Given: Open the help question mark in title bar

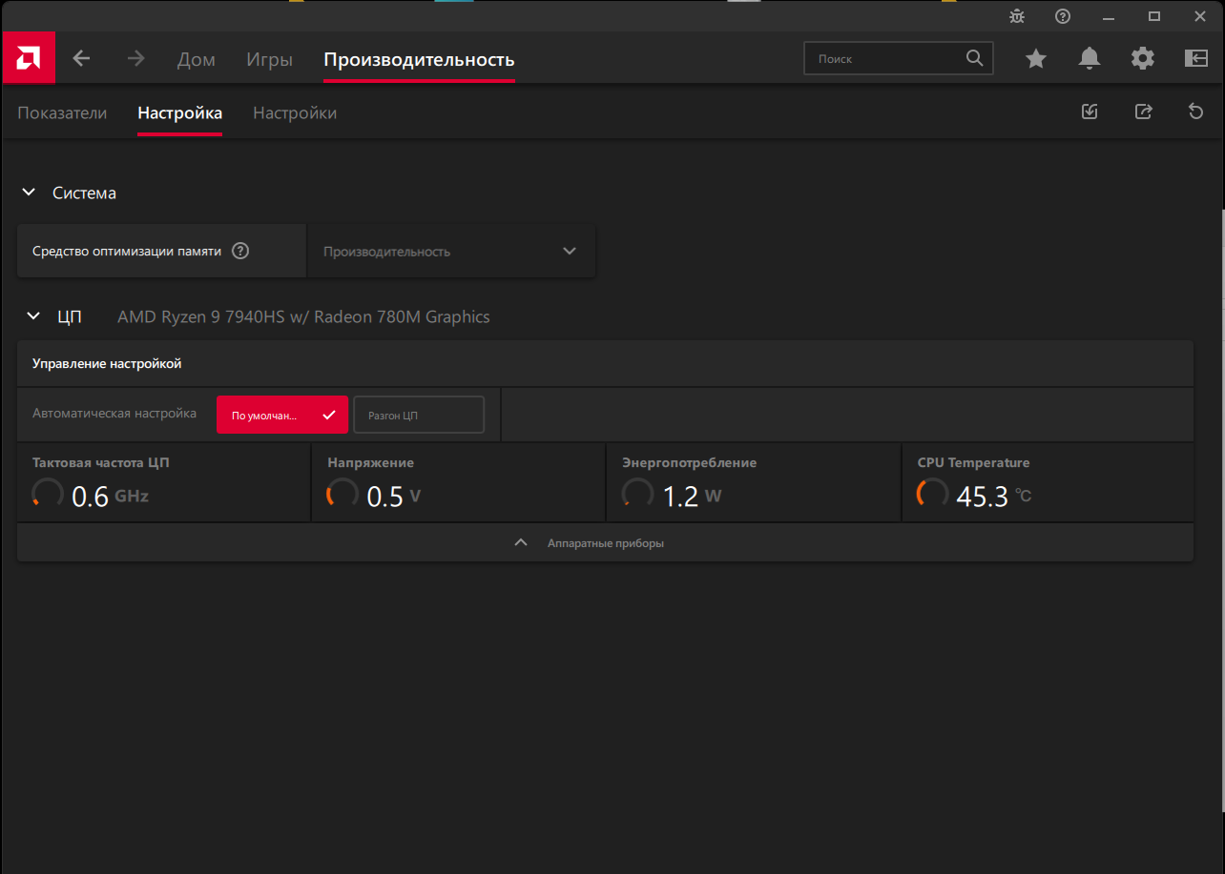Looking at the screenshot, I should click(x=1063, y=16).
